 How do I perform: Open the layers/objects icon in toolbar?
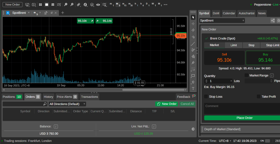[92, 5]
